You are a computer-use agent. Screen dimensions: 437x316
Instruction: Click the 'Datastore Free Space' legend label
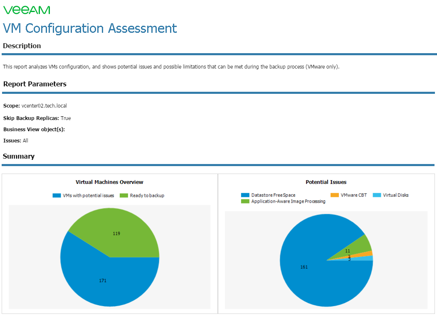point(273,195)
